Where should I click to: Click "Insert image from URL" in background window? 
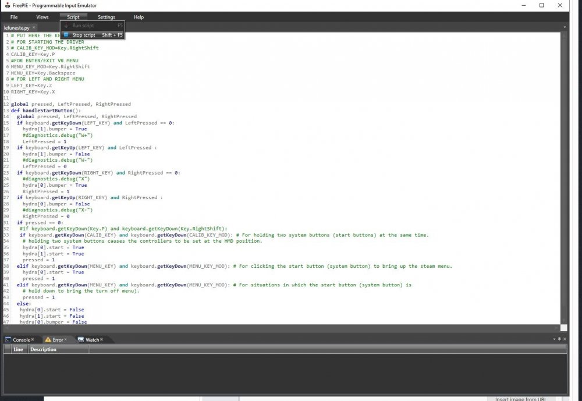(520, 399)
